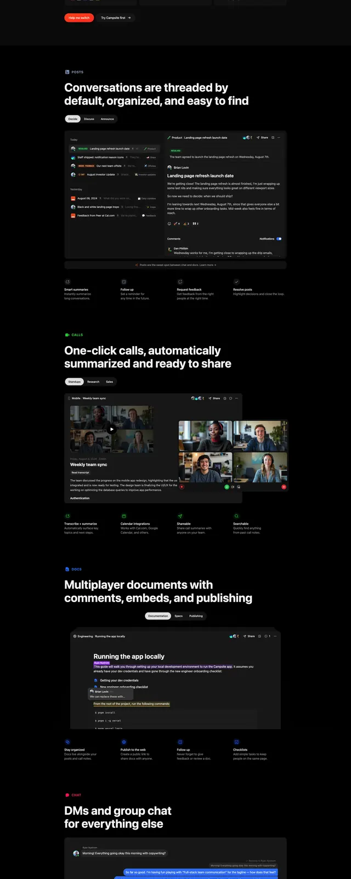
Task: Click the Stay organized feature icon
Action: tap(68, 742)
